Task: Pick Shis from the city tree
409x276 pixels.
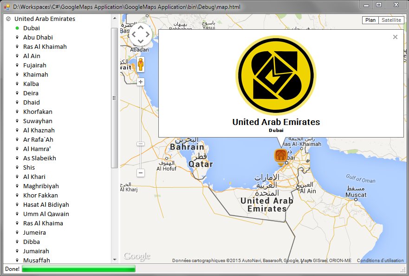Action: pyautogui.click(x=29, y=167)
